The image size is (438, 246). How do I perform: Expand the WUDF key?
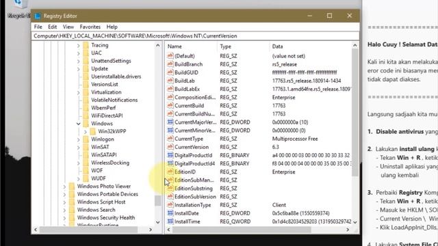pyautogui.click(x=79, y=178)
